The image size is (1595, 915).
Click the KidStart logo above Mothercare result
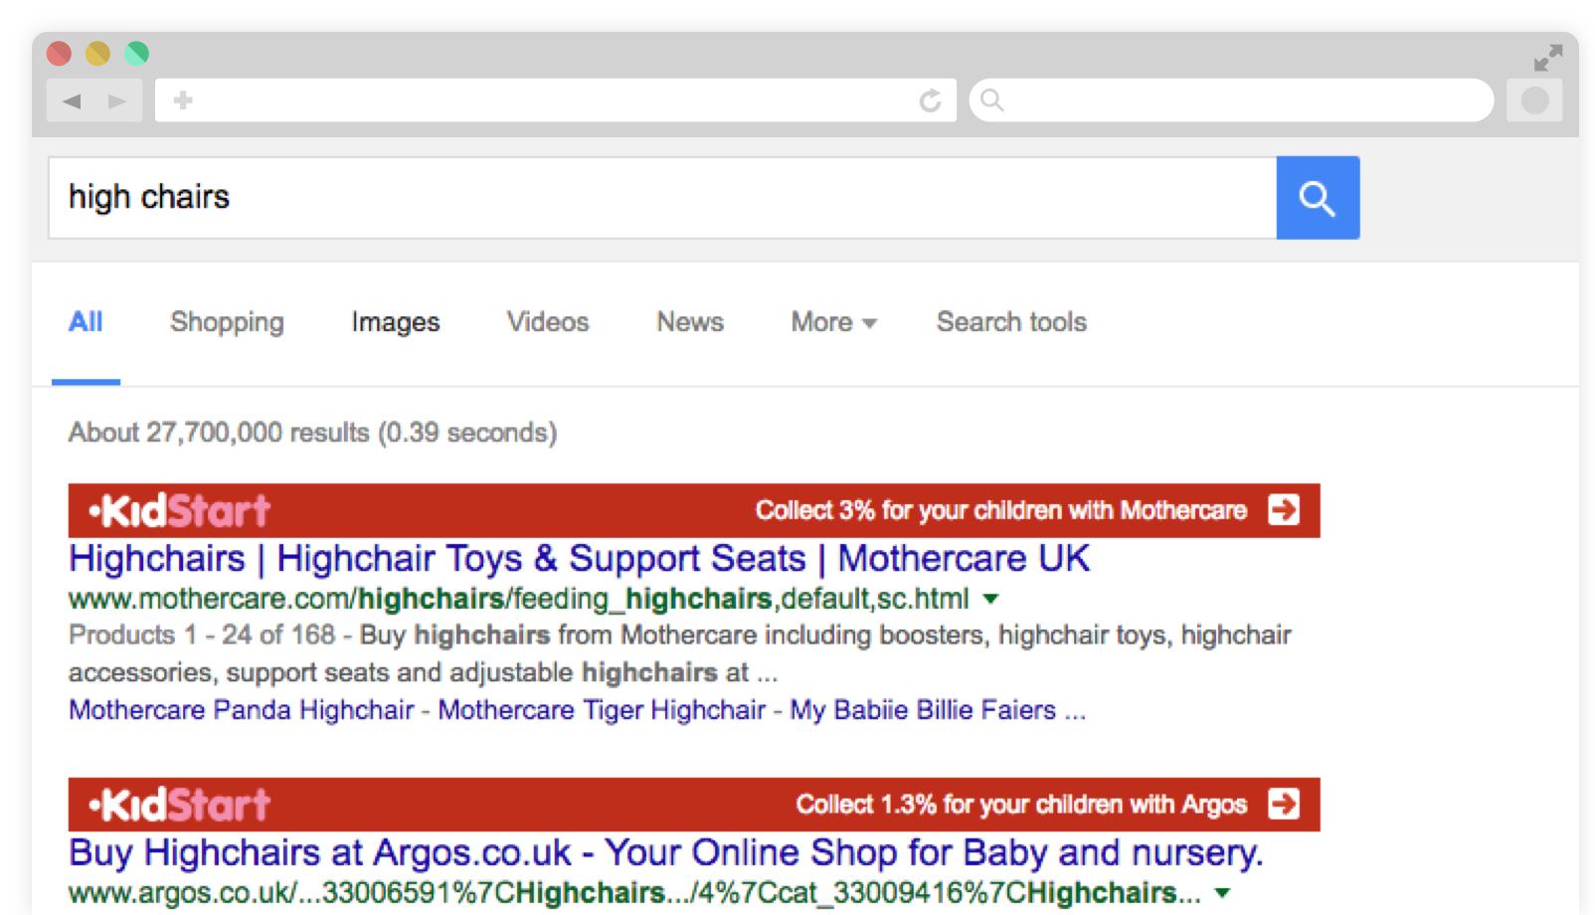(x=179, y=510)
